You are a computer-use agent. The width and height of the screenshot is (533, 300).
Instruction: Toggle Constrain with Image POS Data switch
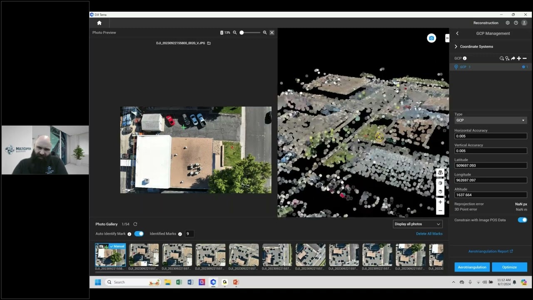click(522, 220)
